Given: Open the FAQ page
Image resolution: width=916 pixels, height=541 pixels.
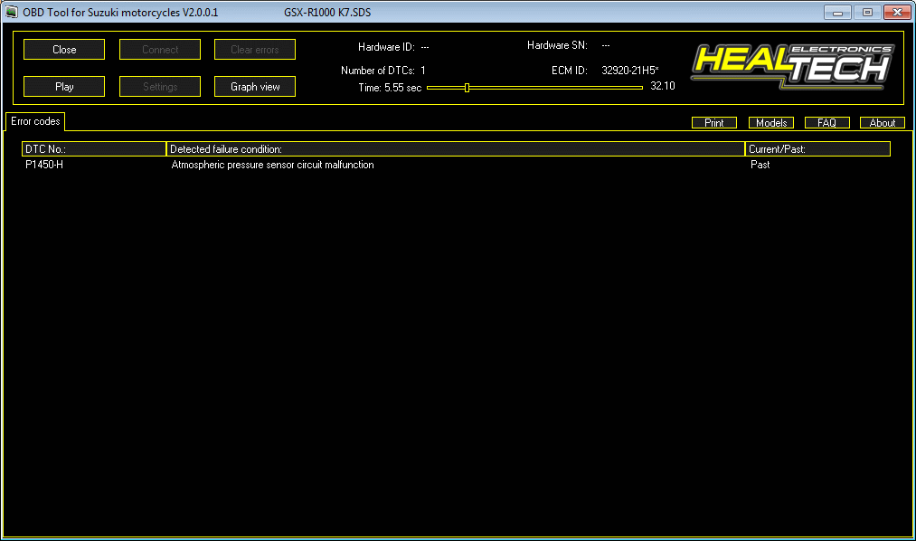Looking at the screenshot, I should [826, 123].
